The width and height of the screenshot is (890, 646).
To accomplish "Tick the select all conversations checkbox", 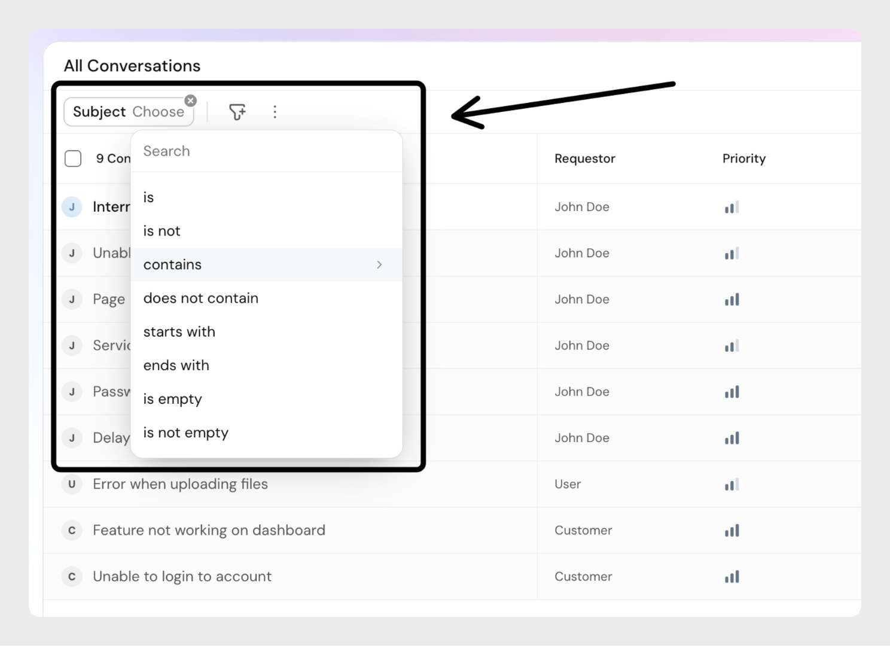I will tap(73, 159).
